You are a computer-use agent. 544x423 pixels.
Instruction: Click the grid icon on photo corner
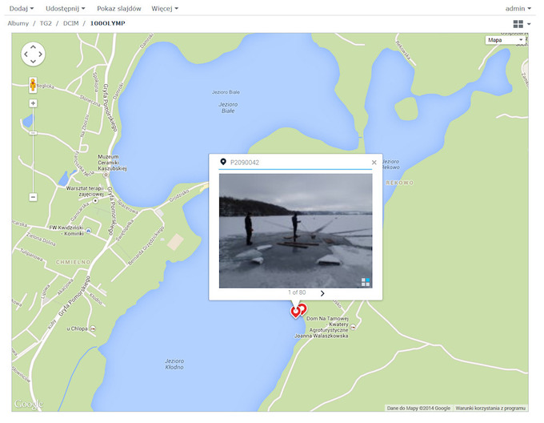point(366,282)
